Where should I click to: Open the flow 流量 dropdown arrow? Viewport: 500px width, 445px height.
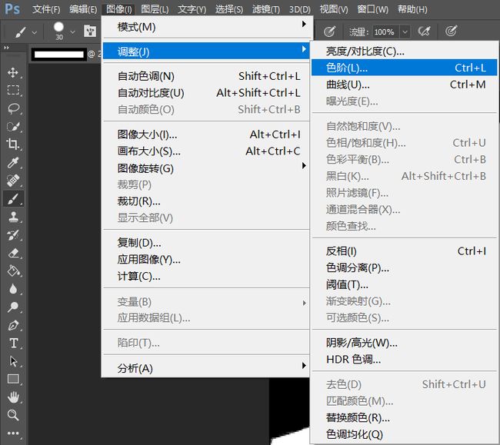click(x=405, y=32)
